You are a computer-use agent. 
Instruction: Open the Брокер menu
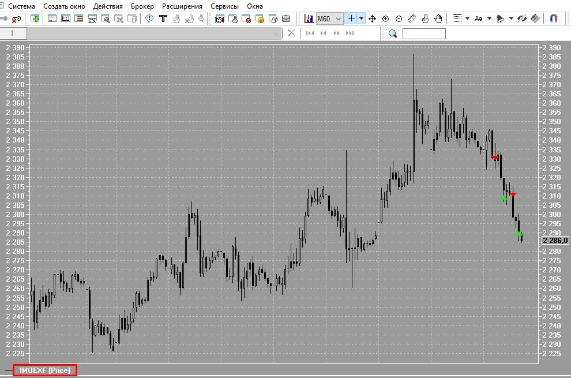coord(142,6)
